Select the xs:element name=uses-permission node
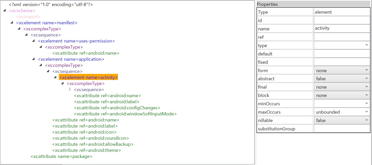Image resolution: width=372 pixels, height=165 pixels. [76, 41]
